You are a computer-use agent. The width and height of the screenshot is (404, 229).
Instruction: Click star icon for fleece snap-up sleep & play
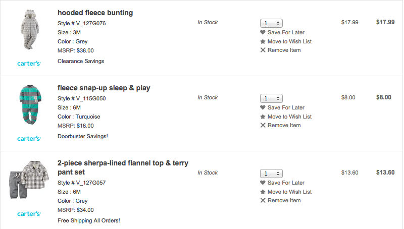tap(263, 117)
